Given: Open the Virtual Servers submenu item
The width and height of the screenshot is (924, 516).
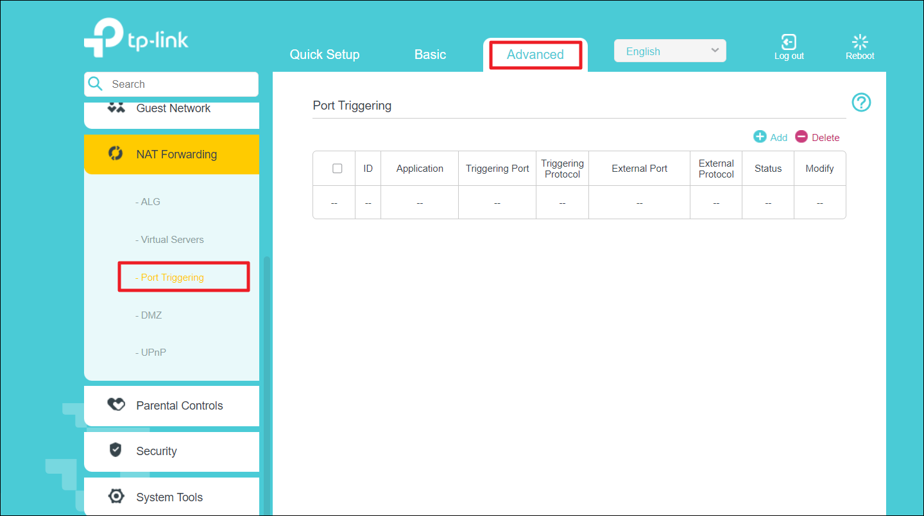Looking at the screenshot, I should tap(170, 240).
